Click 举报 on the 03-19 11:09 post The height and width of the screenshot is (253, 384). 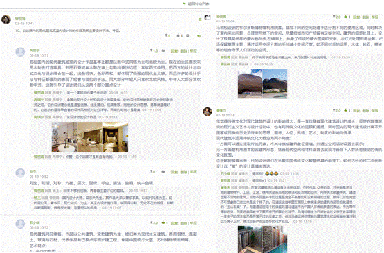point(375,17)
